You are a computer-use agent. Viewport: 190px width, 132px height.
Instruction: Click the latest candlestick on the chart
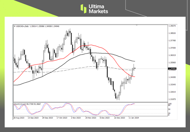click(135, 68)
